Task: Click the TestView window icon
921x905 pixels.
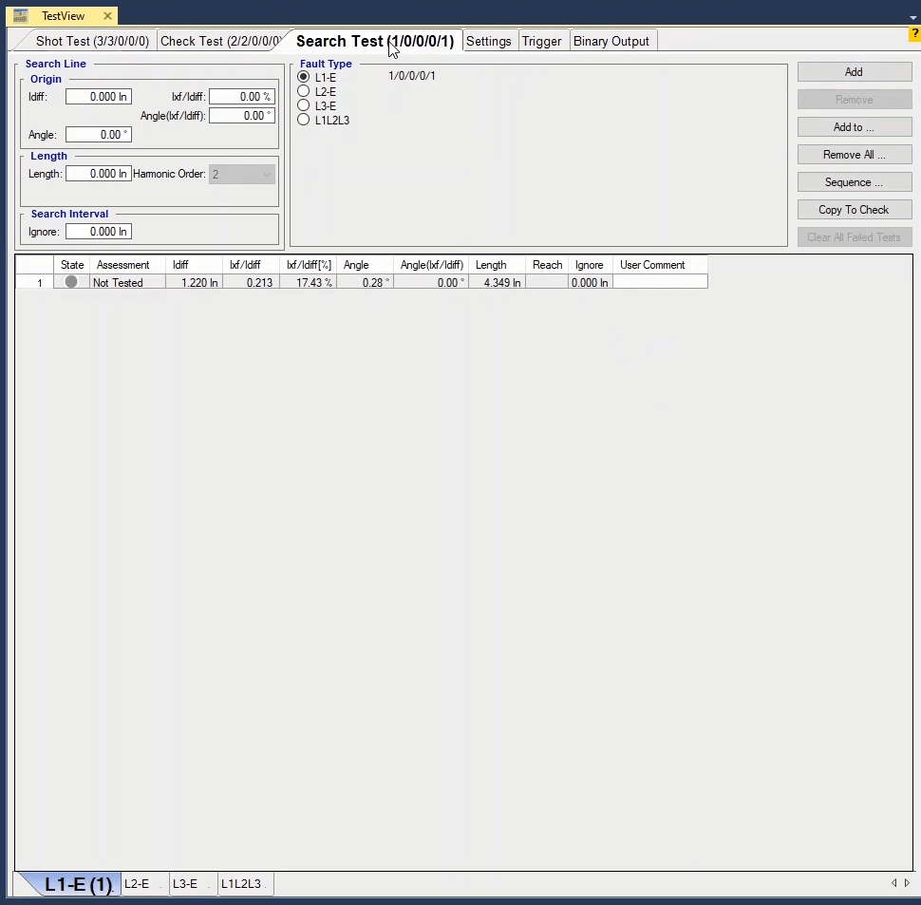Action: (x=20, y=16)
